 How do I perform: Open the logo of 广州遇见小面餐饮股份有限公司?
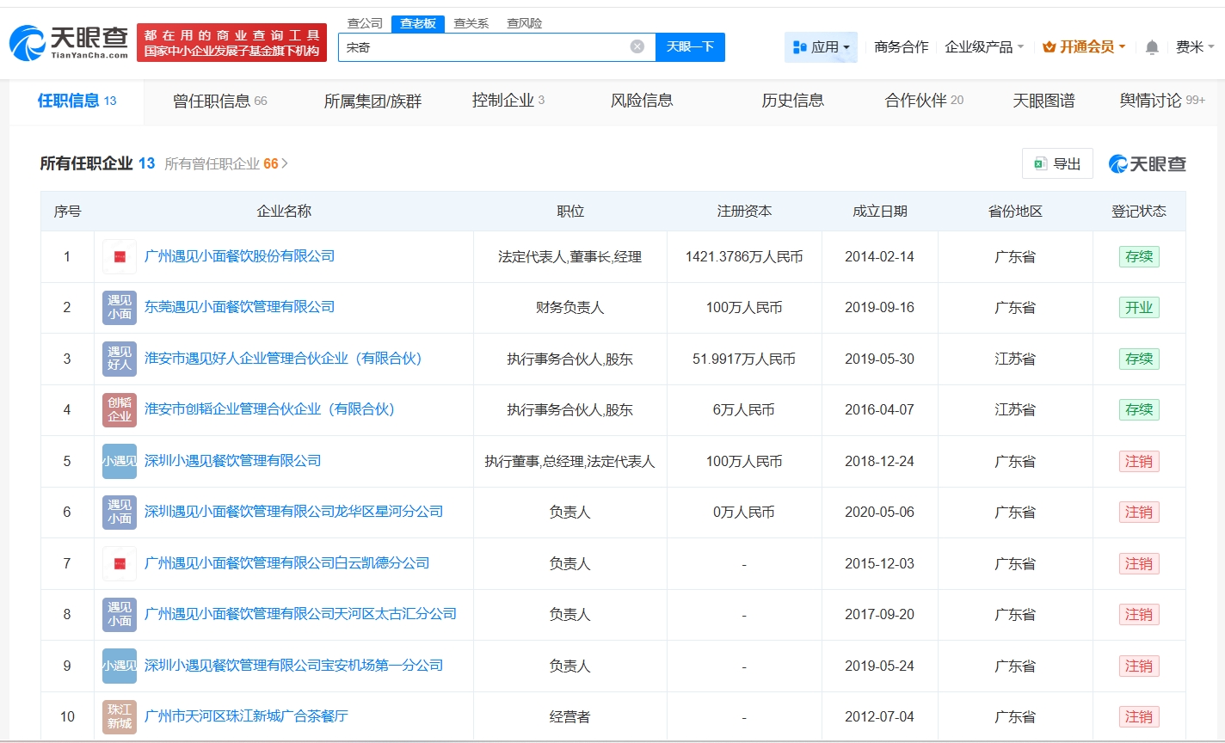[x=120, y=256]
